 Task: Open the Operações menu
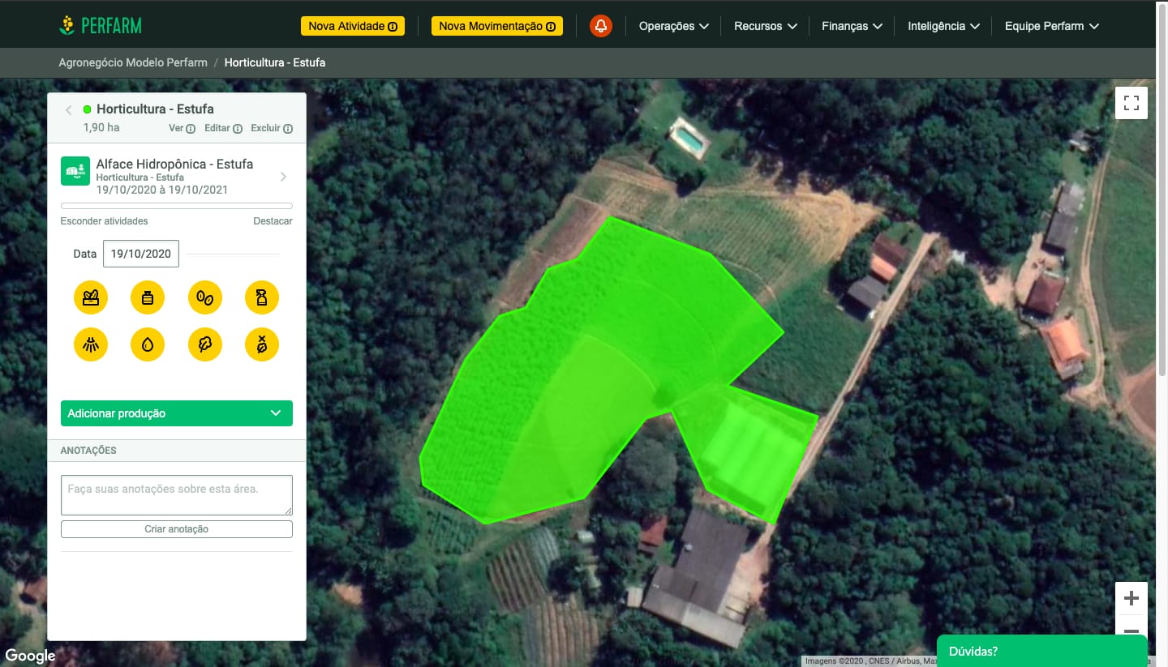[673, 26]
